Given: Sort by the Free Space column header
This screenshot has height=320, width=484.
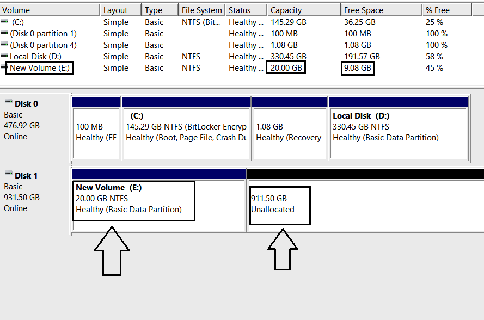Looking at the screenshot, I should click(x=381, y=10).
